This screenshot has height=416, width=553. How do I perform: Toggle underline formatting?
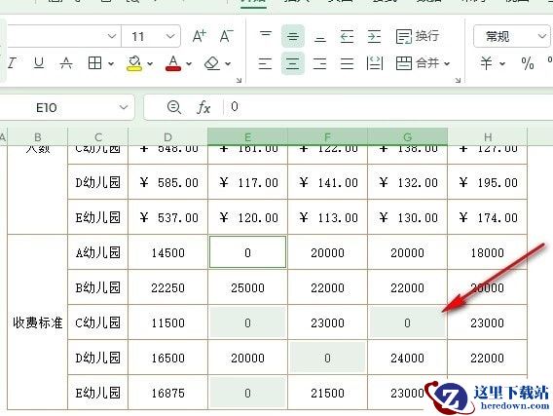tap(39, 63)
